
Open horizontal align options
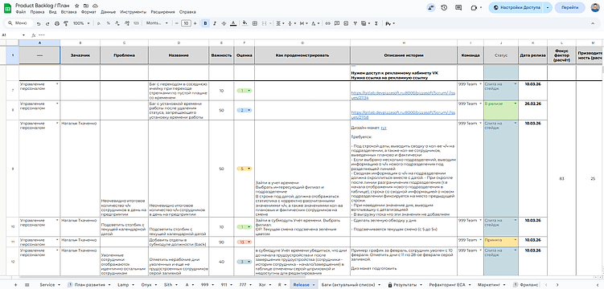point(280,23)
